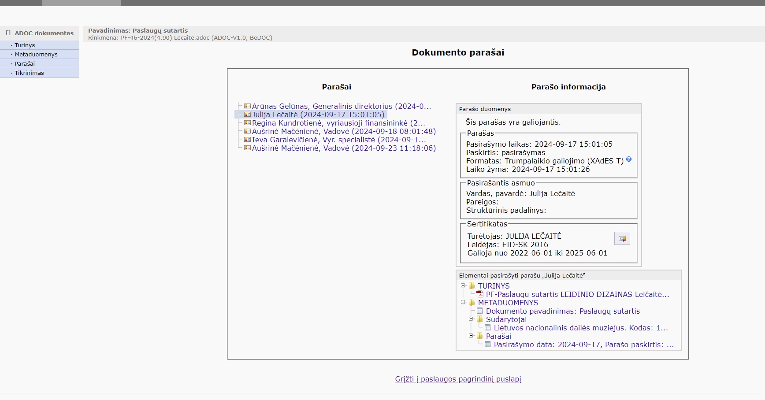Open the Turinys sidebar menu item
This screenshot has width=765, height=400.
point(25,45)
